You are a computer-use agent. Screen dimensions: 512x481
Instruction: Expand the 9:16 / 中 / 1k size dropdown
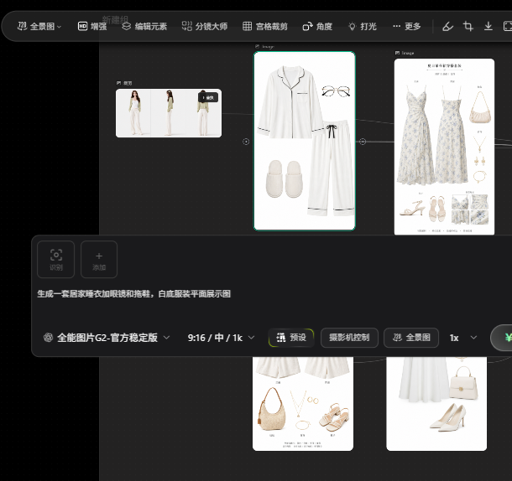pyautogui.click(x=221, y=338)
